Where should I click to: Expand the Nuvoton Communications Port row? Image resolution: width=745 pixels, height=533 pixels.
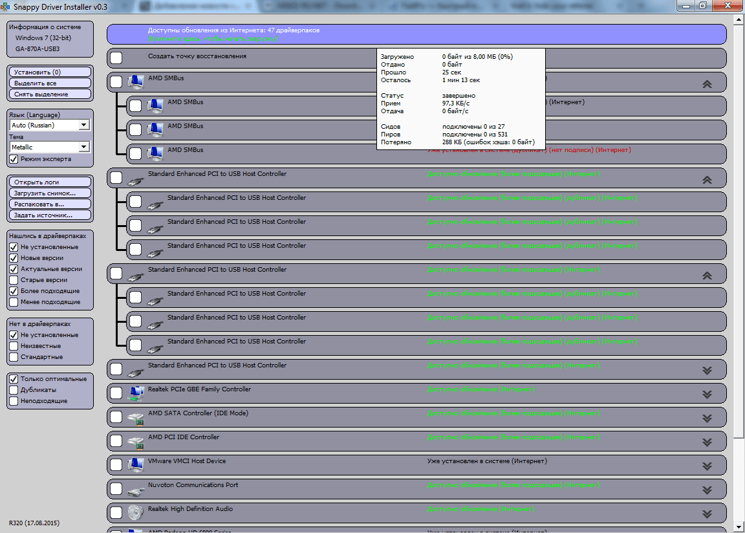(707, 490)
